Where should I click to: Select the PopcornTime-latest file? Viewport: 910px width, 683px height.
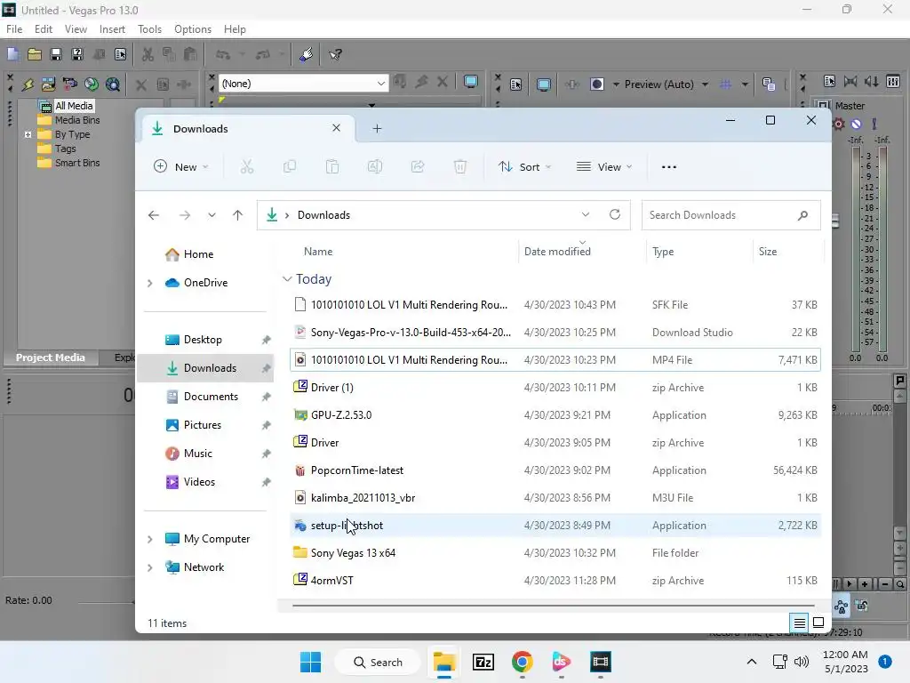tap(555, 470)
